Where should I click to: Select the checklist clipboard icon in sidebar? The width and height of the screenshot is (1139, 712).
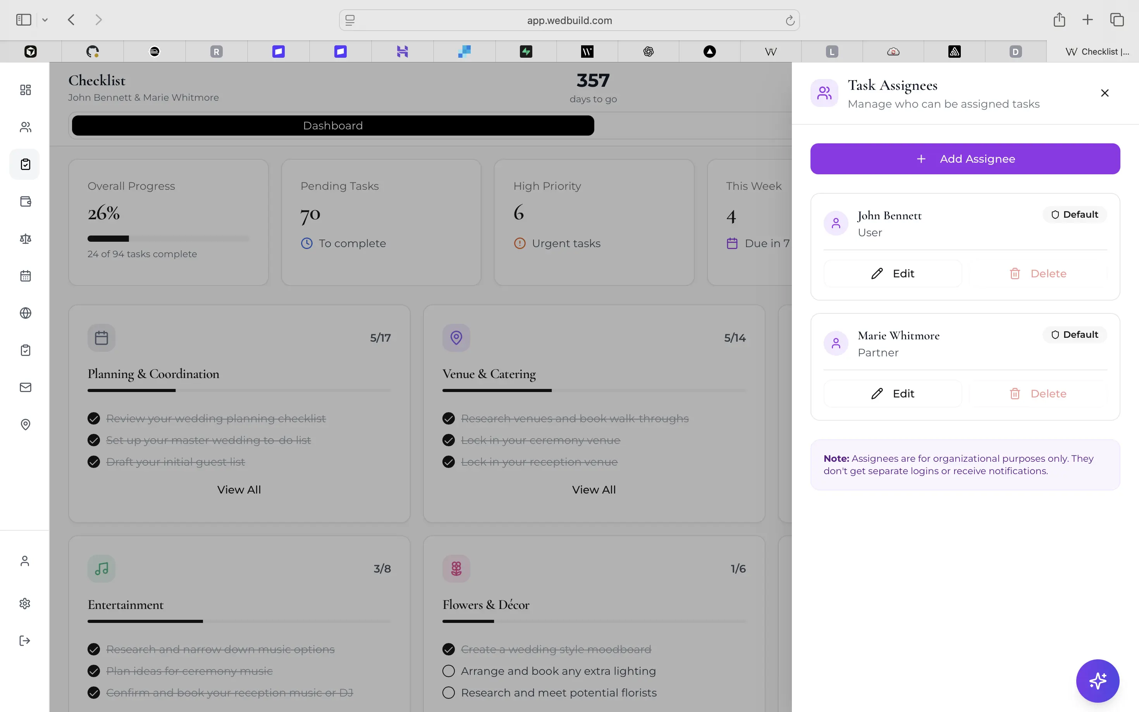[x=26, y=164]
